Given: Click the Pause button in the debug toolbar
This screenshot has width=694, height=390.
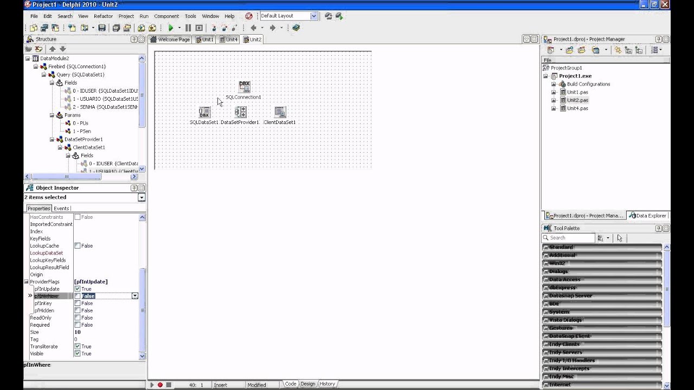Looking at the screenshot, I should tap(188, 28).
